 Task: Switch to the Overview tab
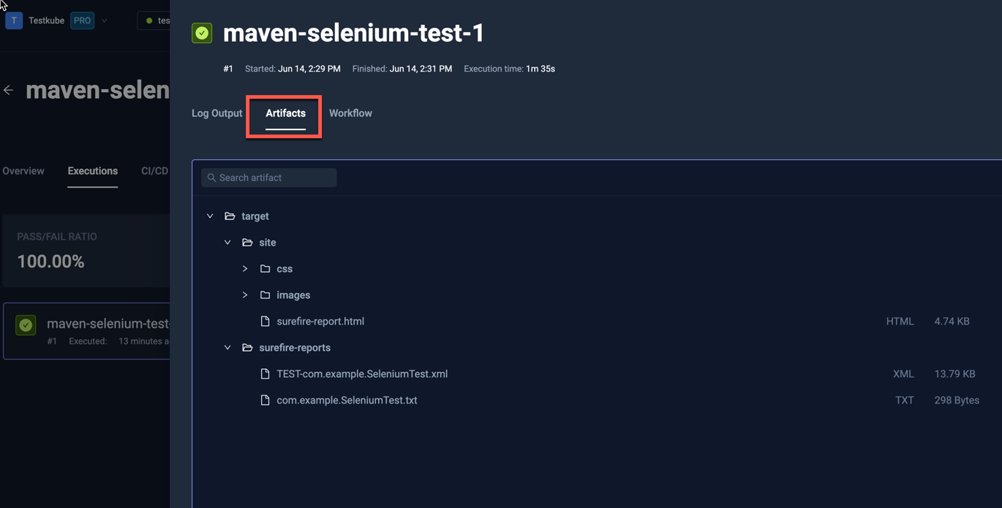click(x=23, y=170)
